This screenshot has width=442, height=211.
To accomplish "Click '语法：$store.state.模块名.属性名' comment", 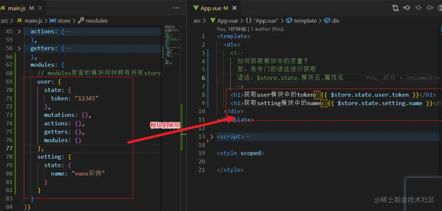I will (x=290, y=78).
